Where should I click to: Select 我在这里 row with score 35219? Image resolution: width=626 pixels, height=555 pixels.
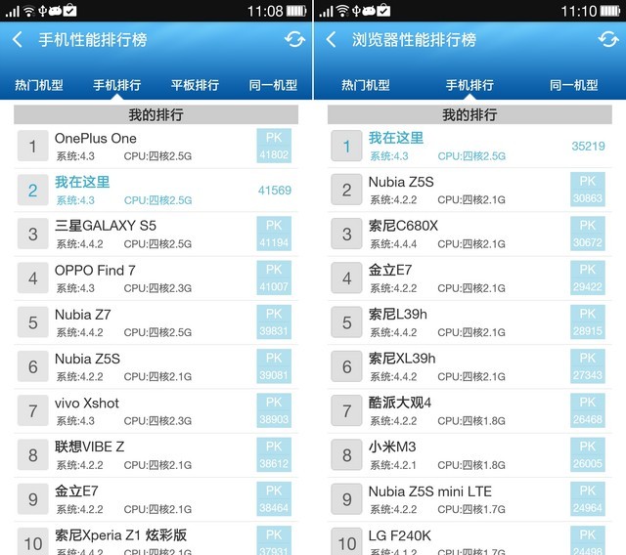[469, 146]
